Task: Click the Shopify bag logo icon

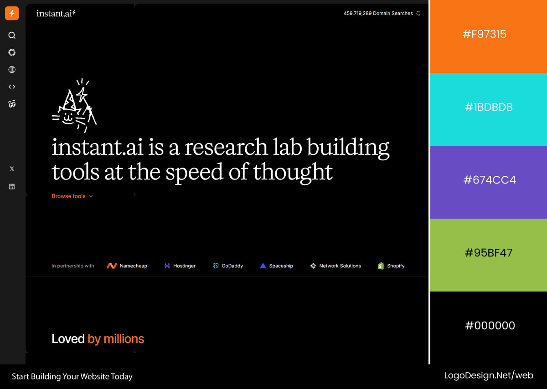Action: click(381, 266)
